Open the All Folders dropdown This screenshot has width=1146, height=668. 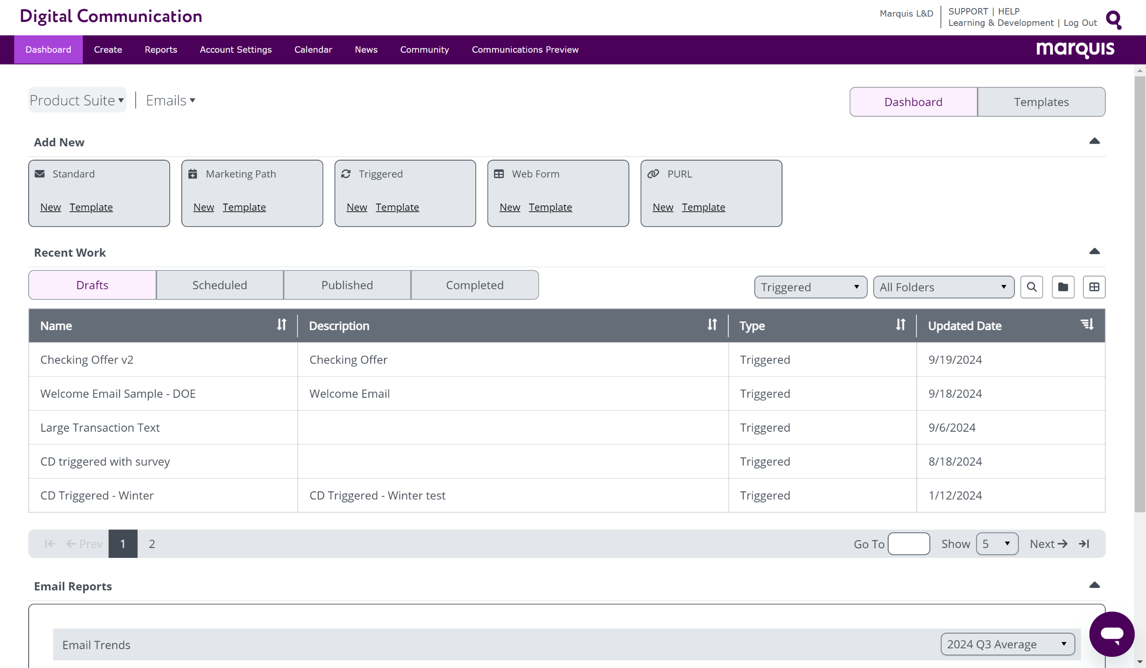943,287
